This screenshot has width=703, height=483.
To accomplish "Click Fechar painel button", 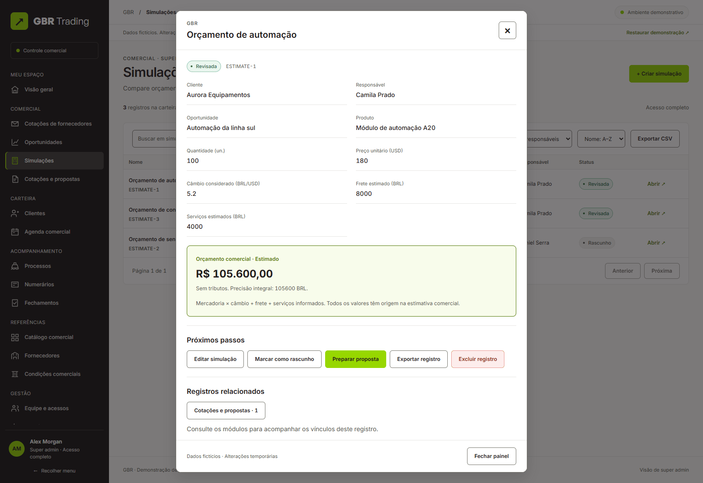I will click(x=491, y=456).
